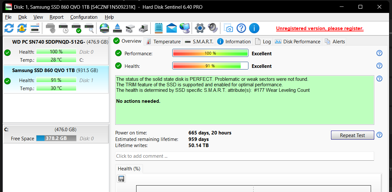Switch to the S.M.A.R.T. tab

click(199, 41)
